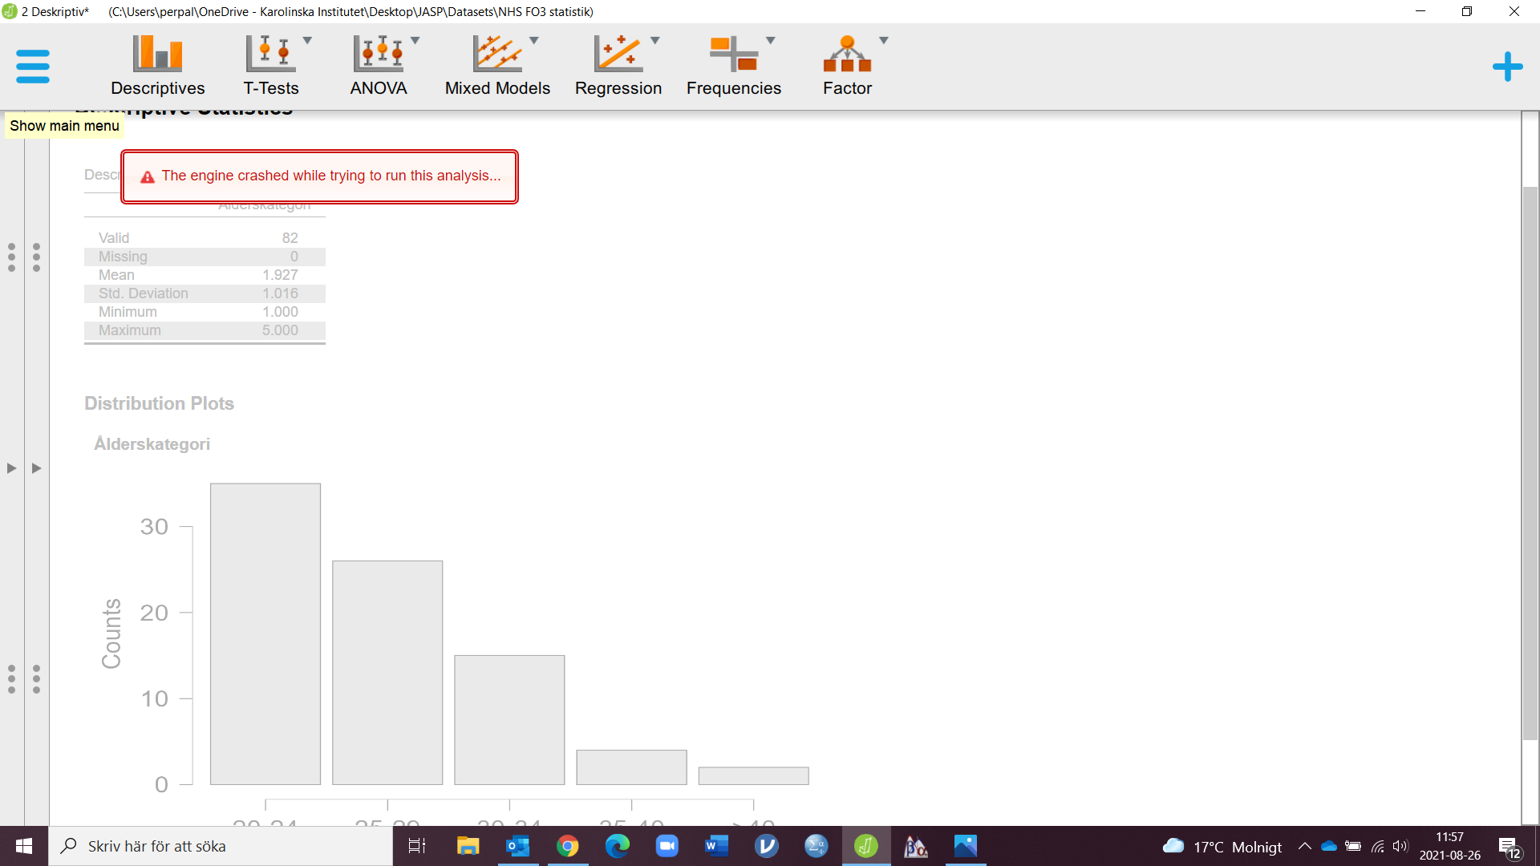
Task: Click the Distribution Plots heading
Action: 158,403
